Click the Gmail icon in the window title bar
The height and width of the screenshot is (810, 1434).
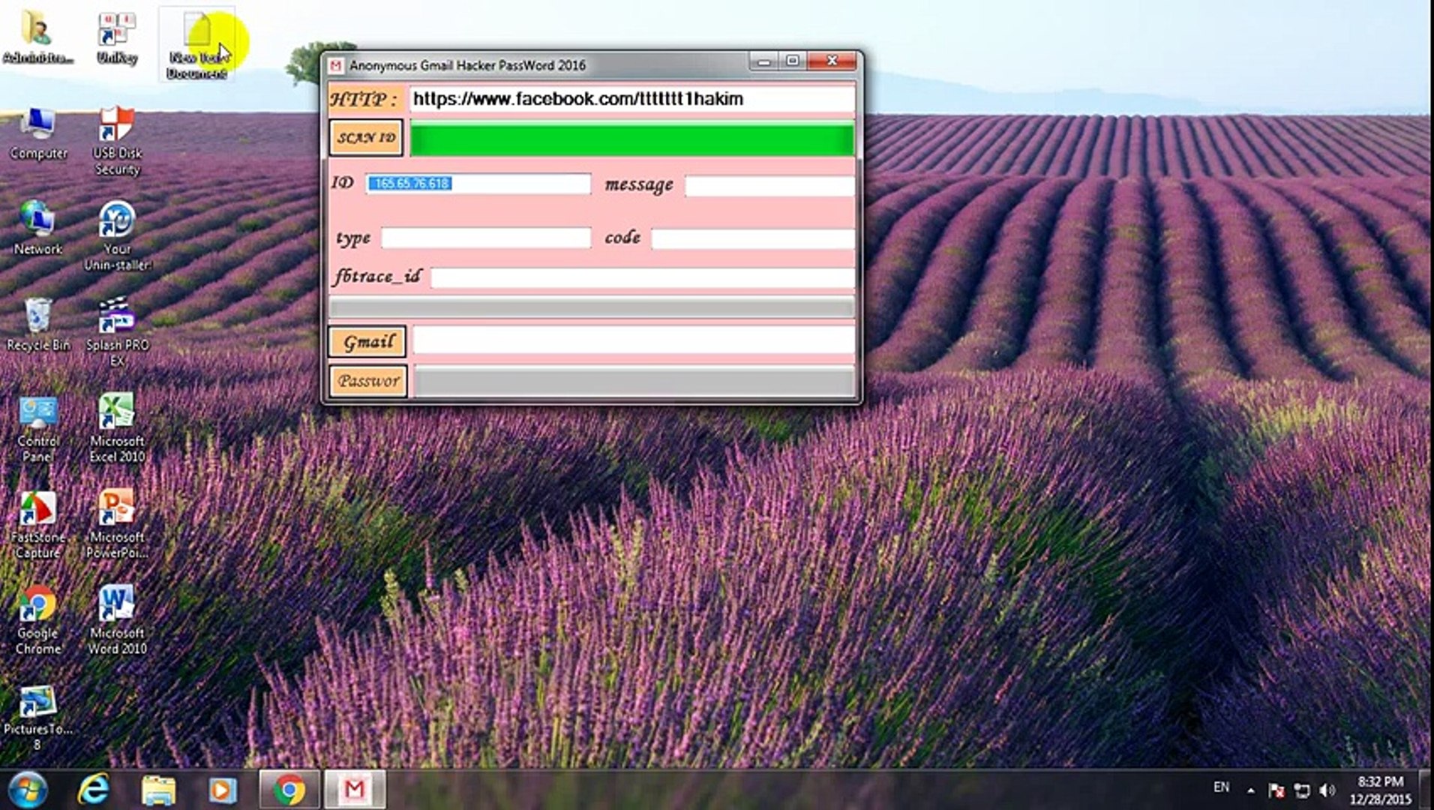click(336, 66)
